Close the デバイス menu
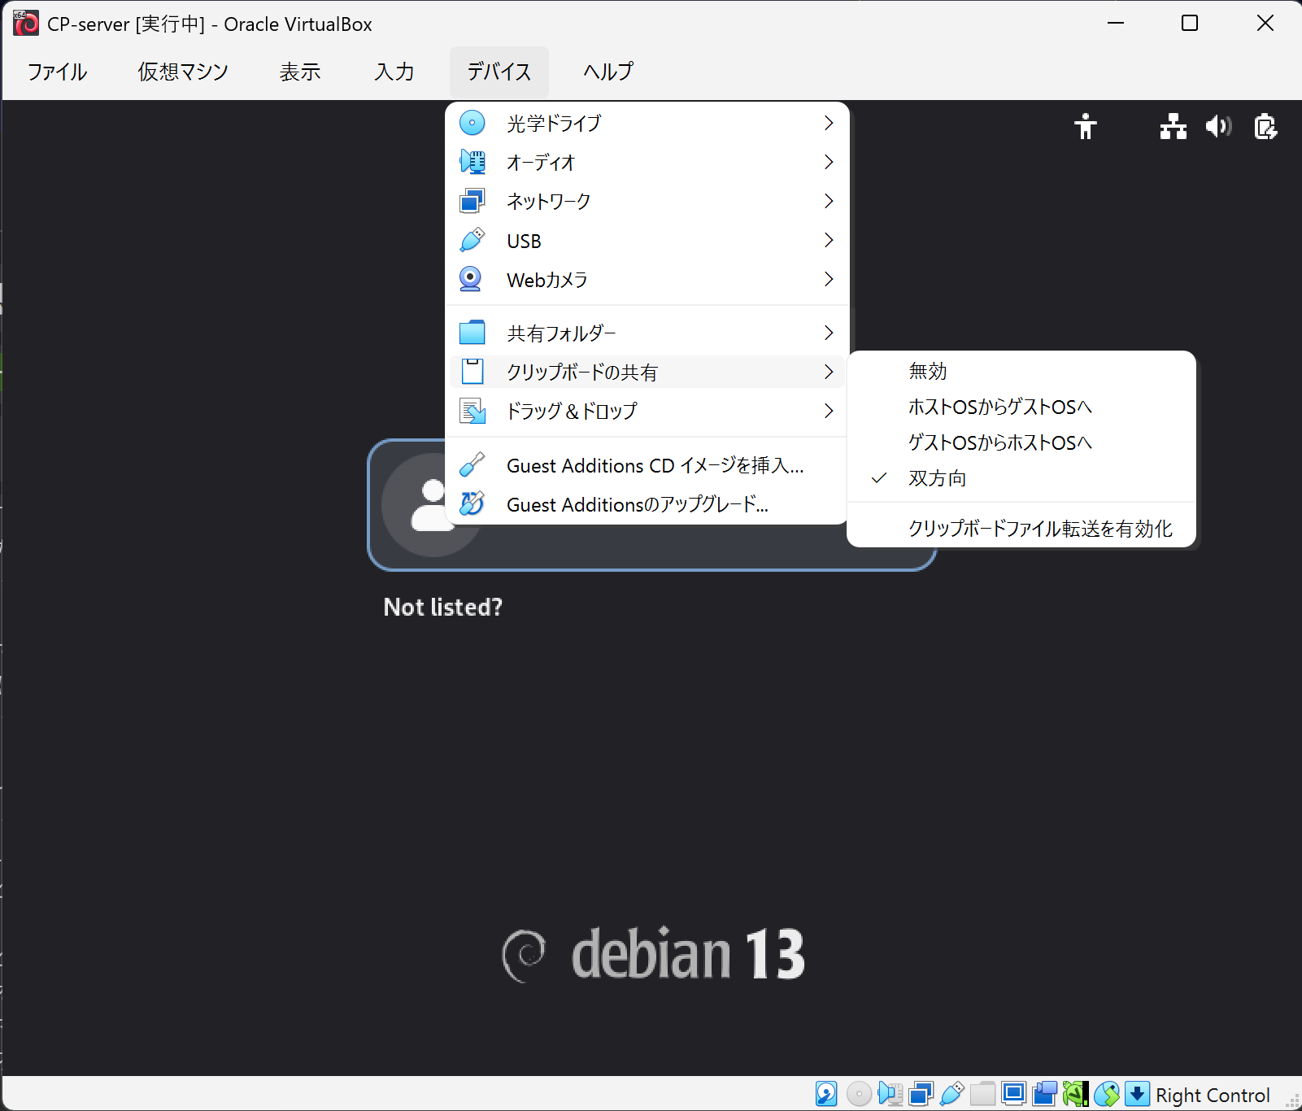This screenshot has width=1302, height=1111. pos(499,72)
